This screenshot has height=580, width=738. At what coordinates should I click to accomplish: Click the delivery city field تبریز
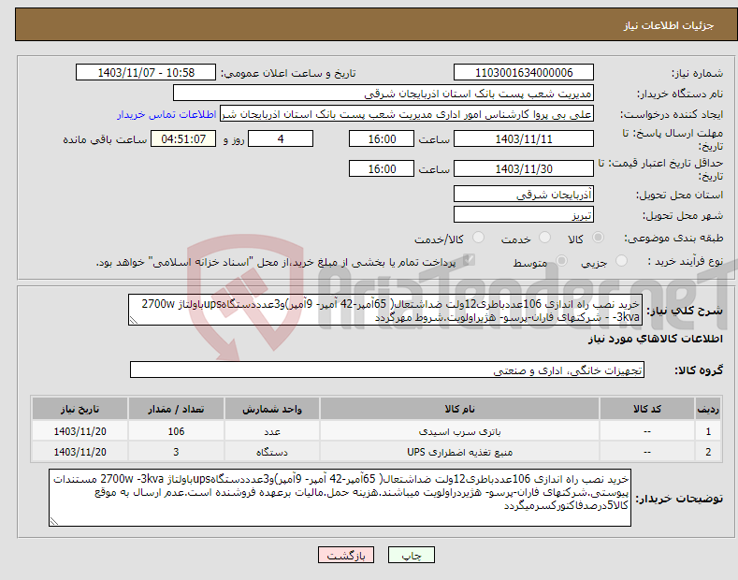524,214
